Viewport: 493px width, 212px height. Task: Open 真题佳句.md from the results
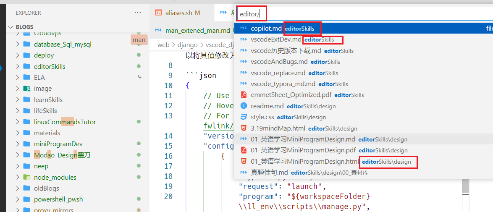coord(364,173)
